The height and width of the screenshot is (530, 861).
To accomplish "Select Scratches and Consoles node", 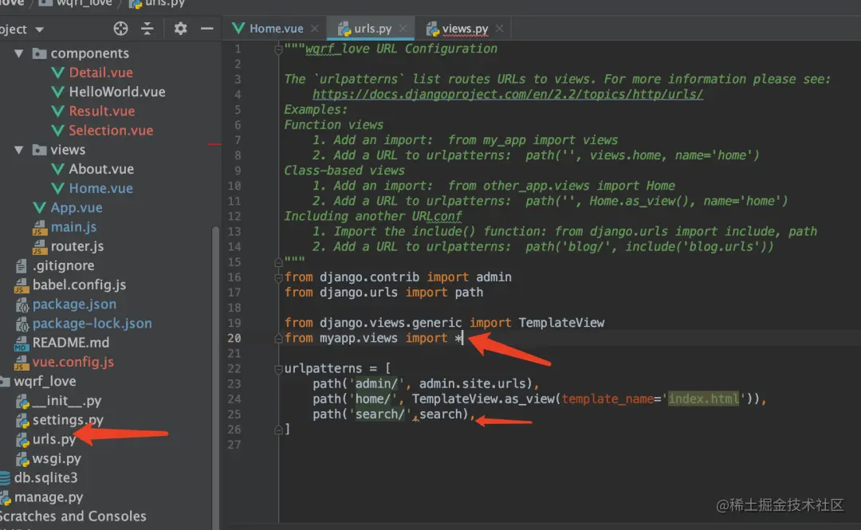I will (x=73, y=516).
